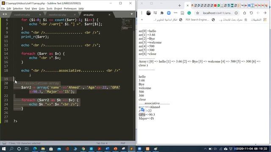Click line number 21 in the gutter

coord(6,87)
